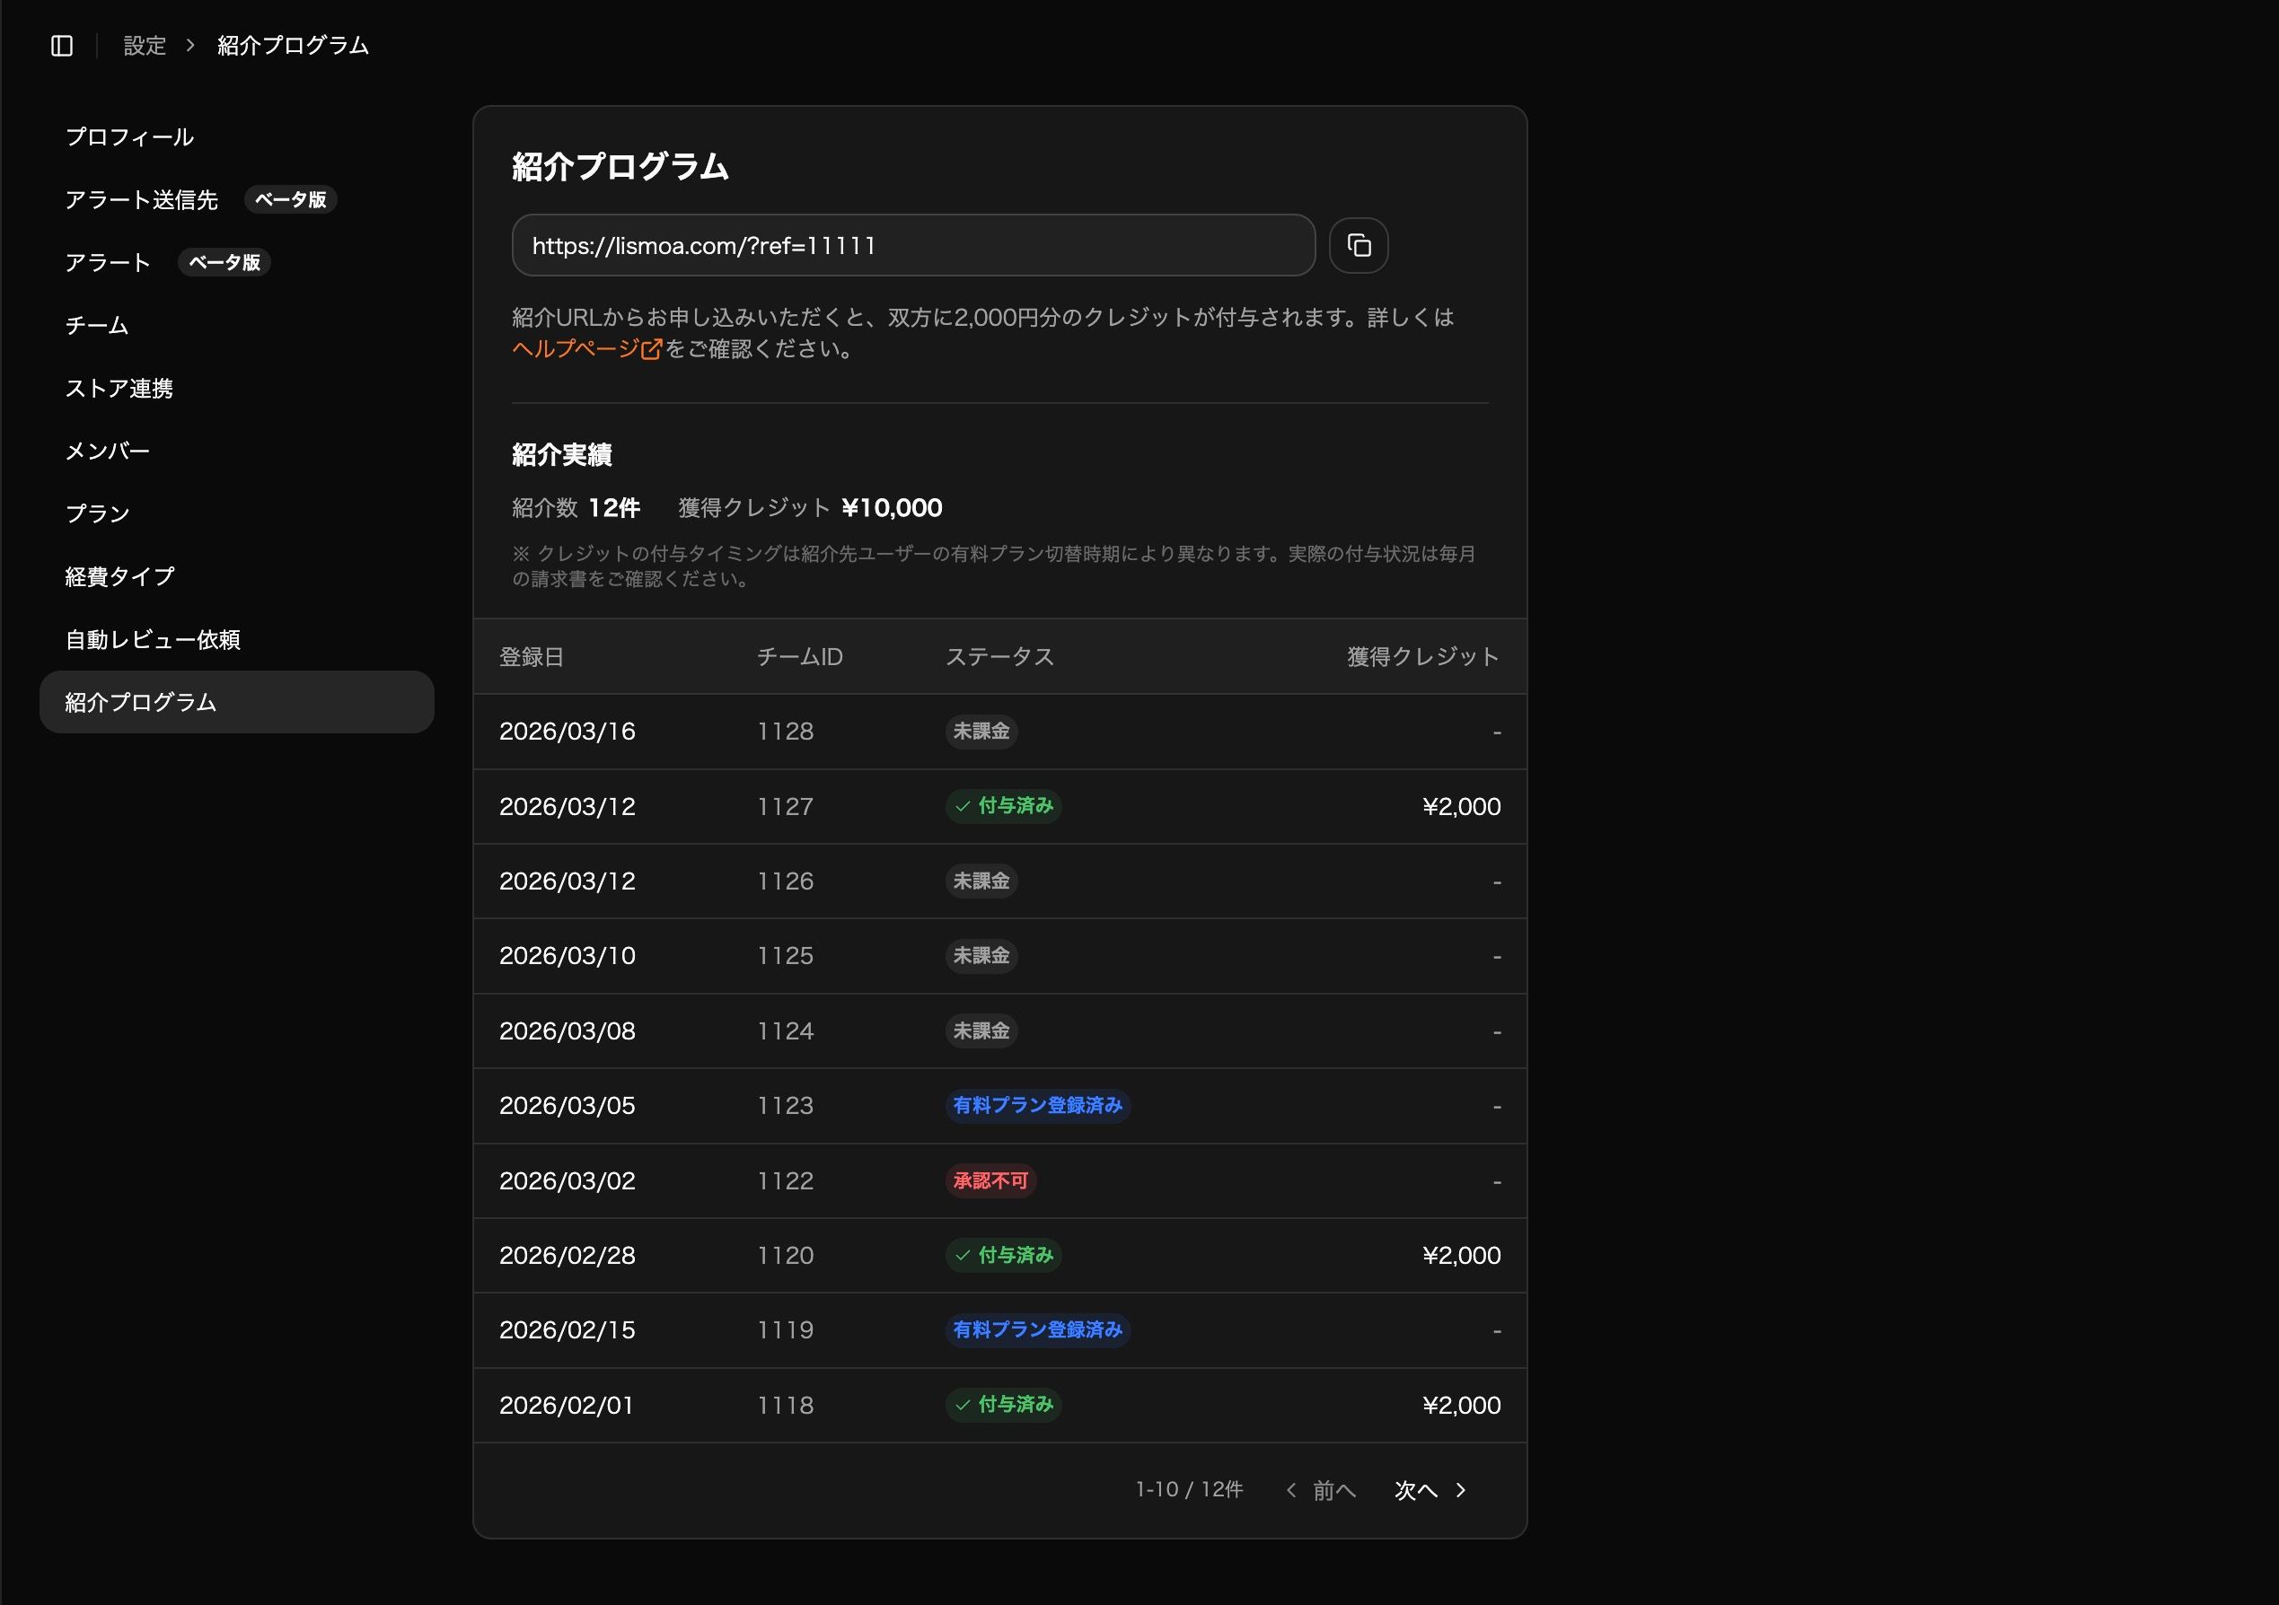This screenshot has height=1605, width=2279.
Task: Click 未課金 badge for team 1124
Action: 981,1031
